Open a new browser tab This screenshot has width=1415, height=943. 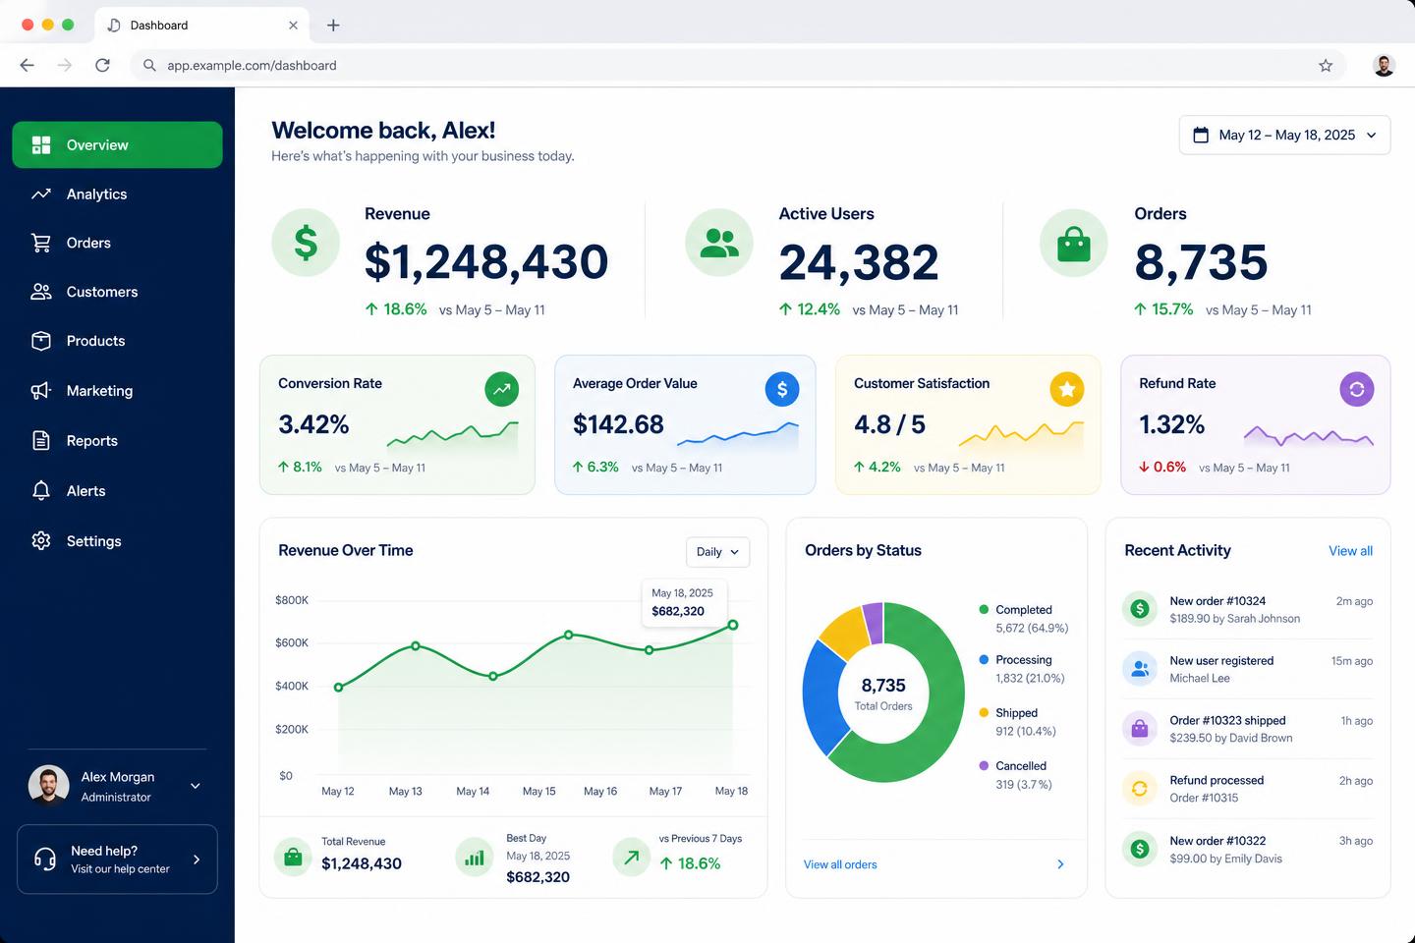pyautogui.click(x=333, y=26)
